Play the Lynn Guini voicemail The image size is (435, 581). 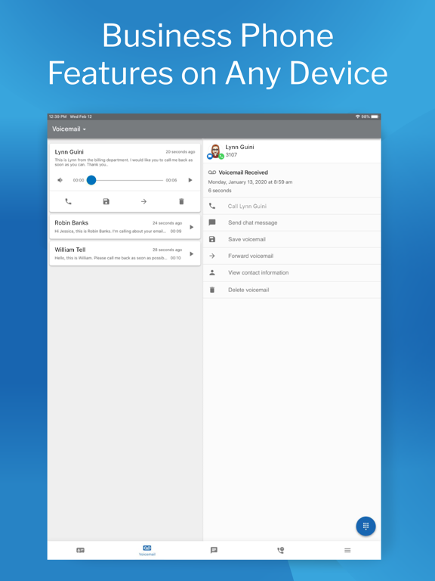(190, 180)
